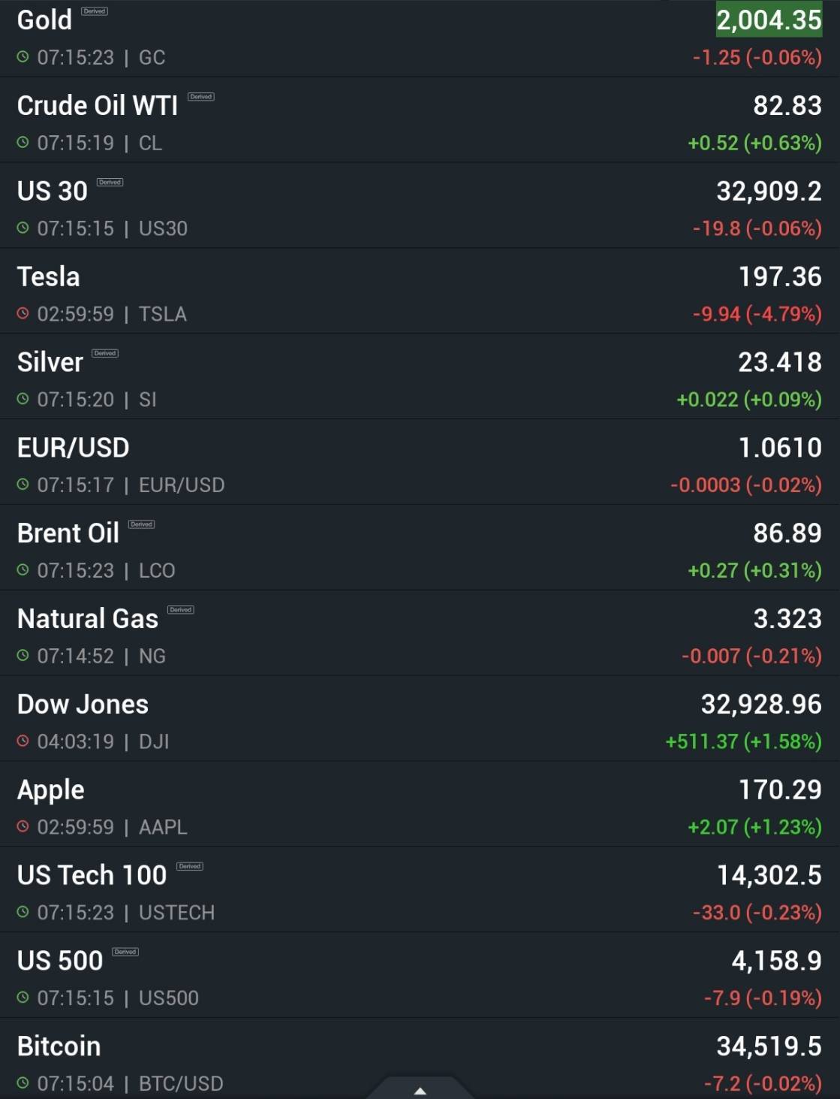This screenshot has width=840, height=1099.
Task: Click the Dow Jones change +511.37 (+1.58%)
Action: [x=743, y=742]
